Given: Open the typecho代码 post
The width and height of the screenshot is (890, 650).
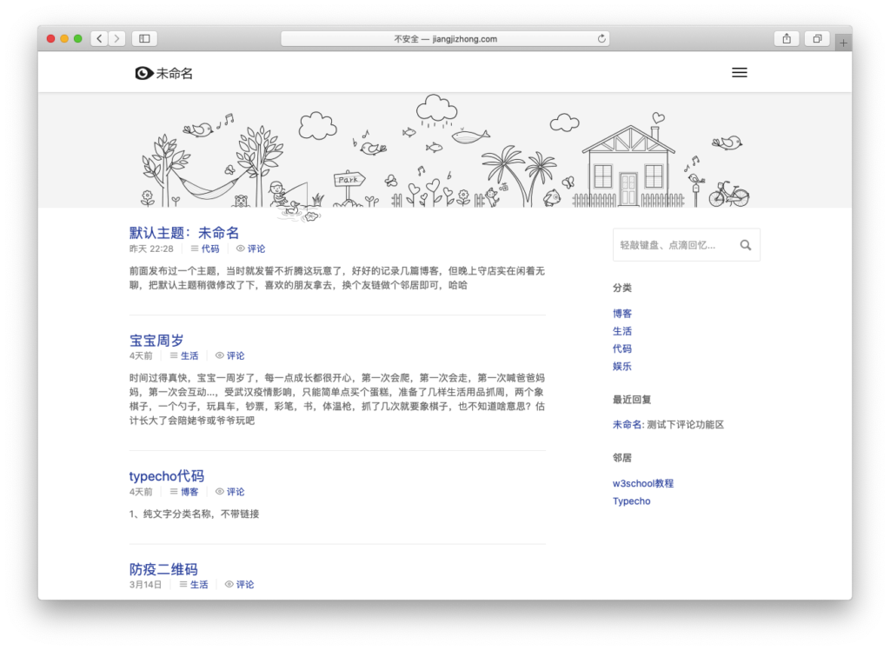Looking at the screenshot, I should pos(166,475).
